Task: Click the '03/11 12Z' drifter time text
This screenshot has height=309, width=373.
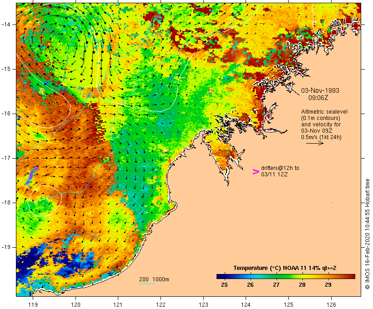Action: coord(274,174)
